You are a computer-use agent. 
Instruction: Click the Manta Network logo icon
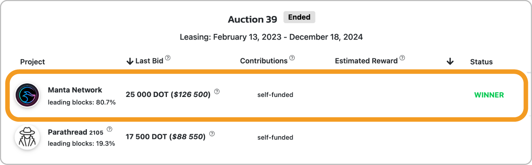coord(27,95)
